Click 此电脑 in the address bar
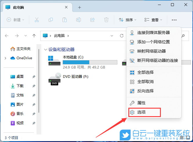193x142 pixels. pyautogui.click(x=59, y=36)
